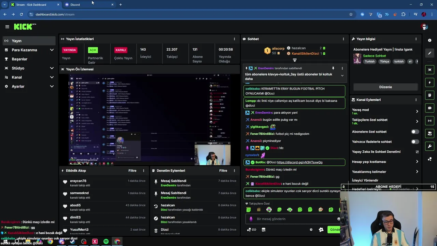The height and width of the screenshot is (246, 437).
Task: Click Etkinlik Akışı Filtre button
Action: point(132,170)
